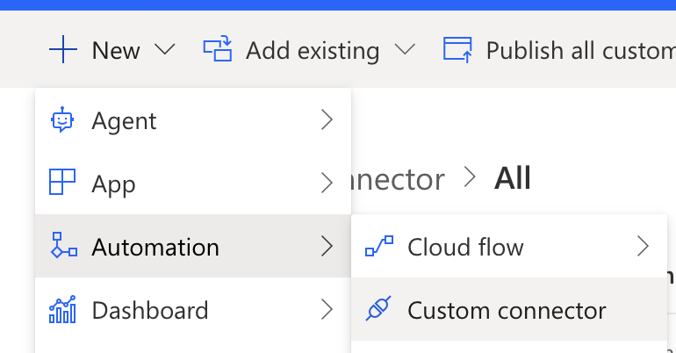The image size is (676, 353).
Task: Expand the Agent submenu chevron
Action: tap(327, 119)
